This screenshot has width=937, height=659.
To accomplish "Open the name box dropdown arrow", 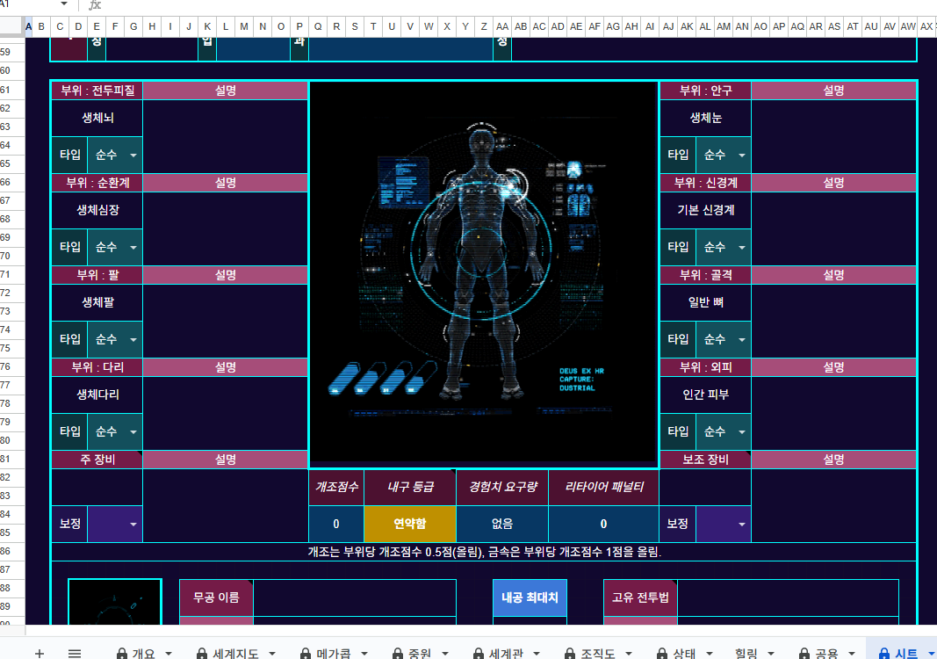I will 63,4.
